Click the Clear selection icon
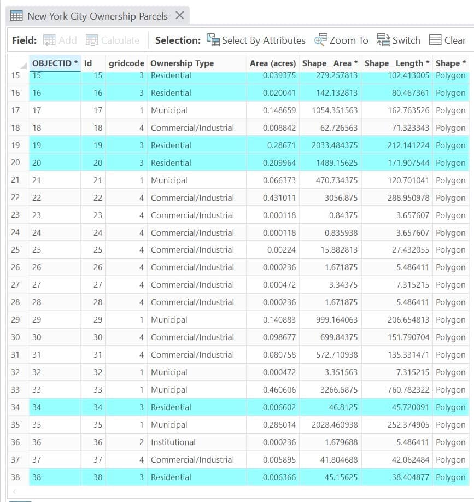474x502 pixels. pos(435,40)
